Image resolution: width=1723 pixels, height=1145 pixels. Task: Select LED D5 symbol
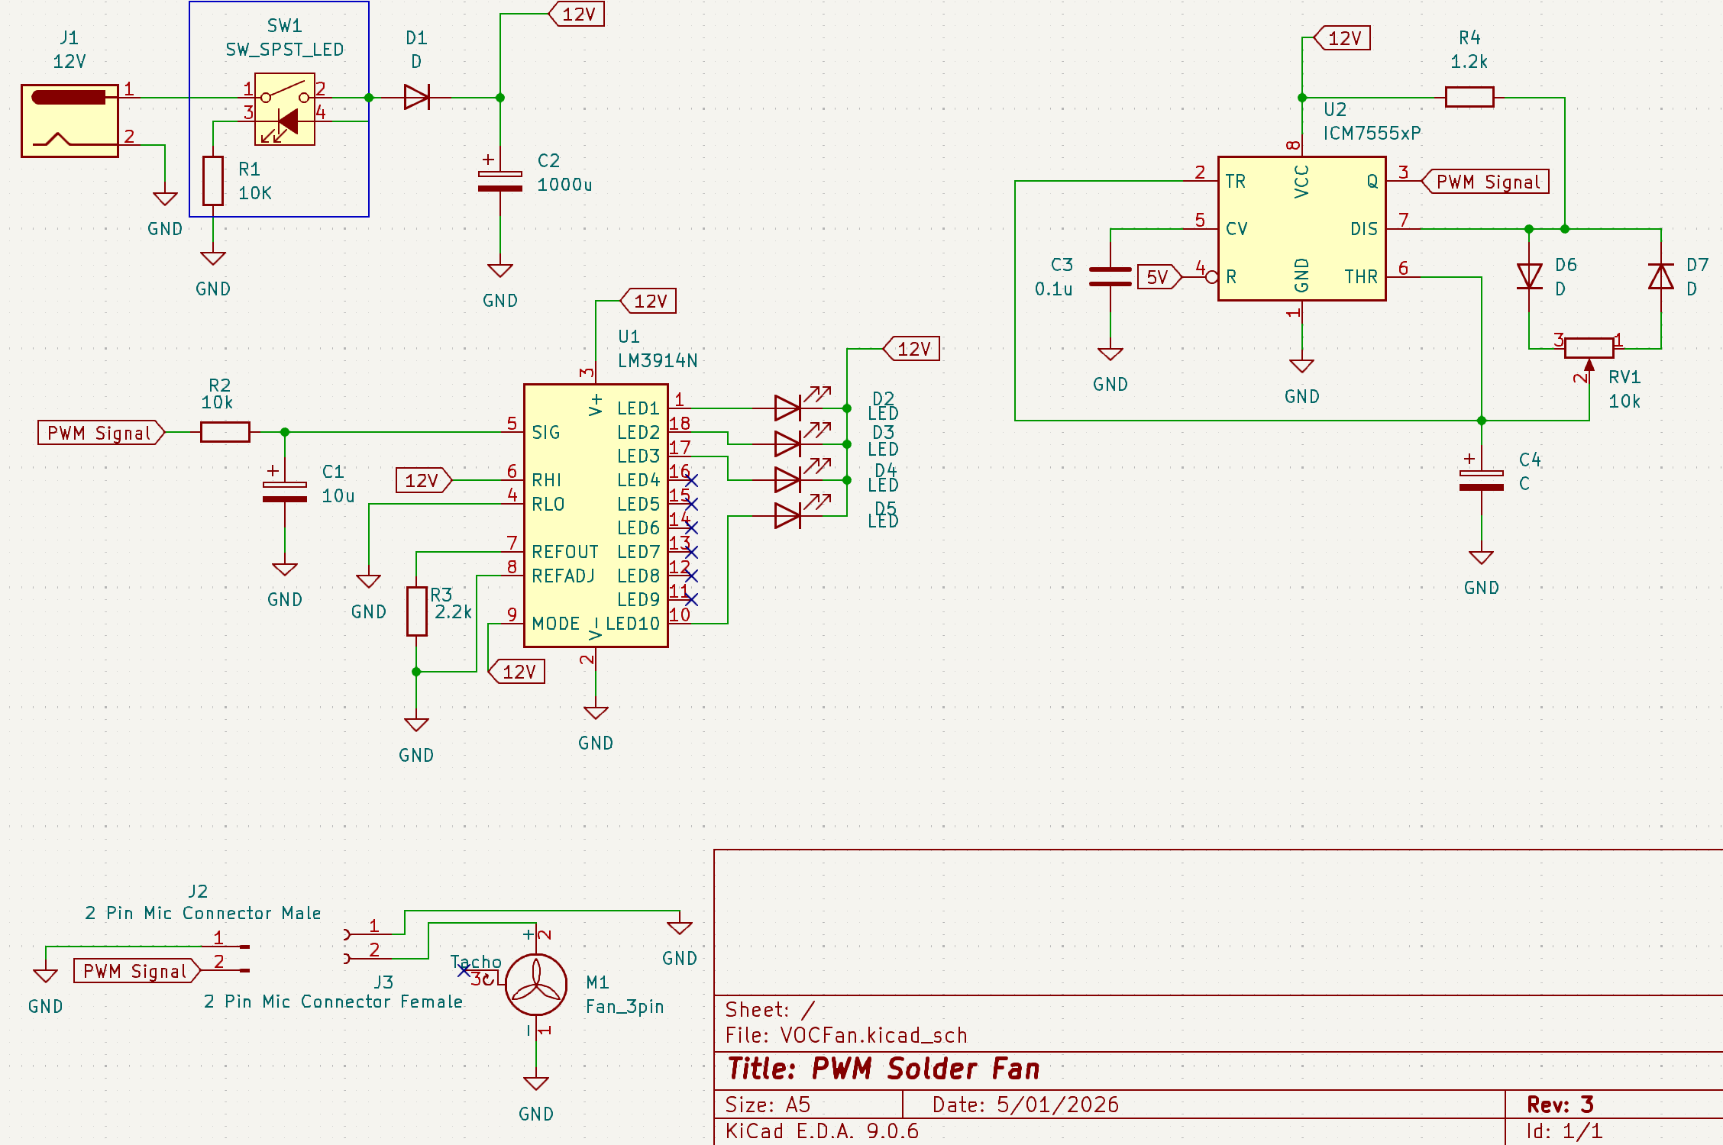coord(794,514)
